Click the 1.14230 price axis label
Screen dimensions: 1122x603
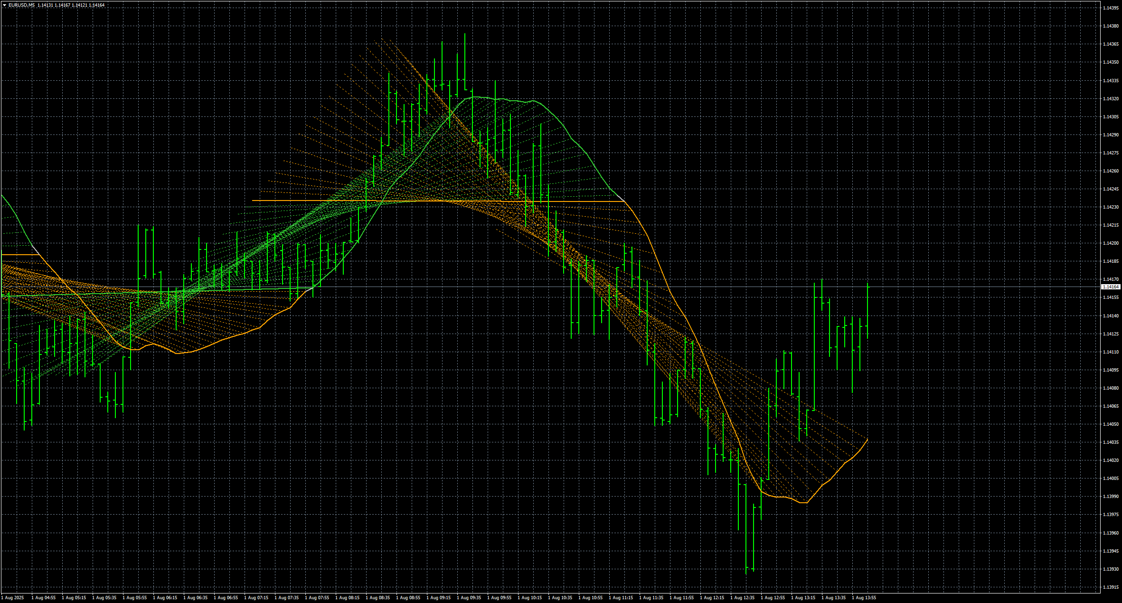pyautogui.click(x=1111, y=207)
